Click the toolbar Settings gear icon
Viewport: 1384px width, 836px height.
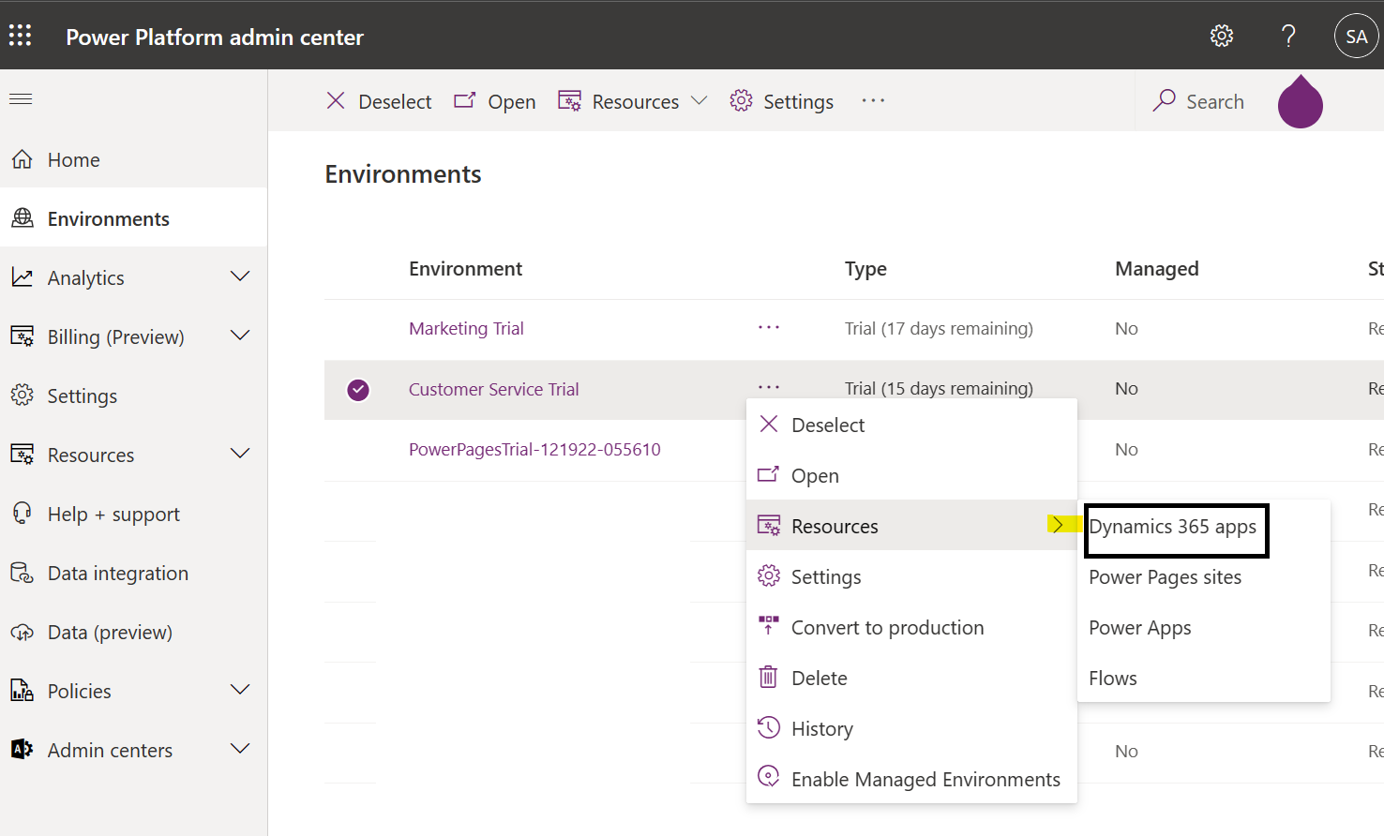click(x=742, y=100)
